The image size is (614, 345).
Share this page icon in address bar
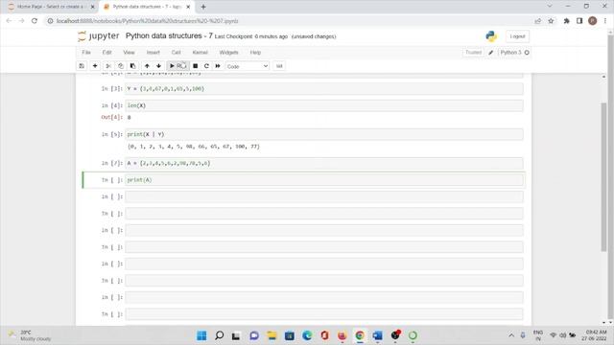(538, 21)
